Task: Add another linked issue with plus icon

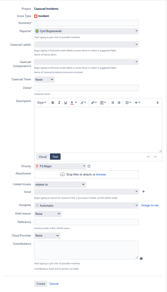Action: pyautogui.click(x=143, y=192)
